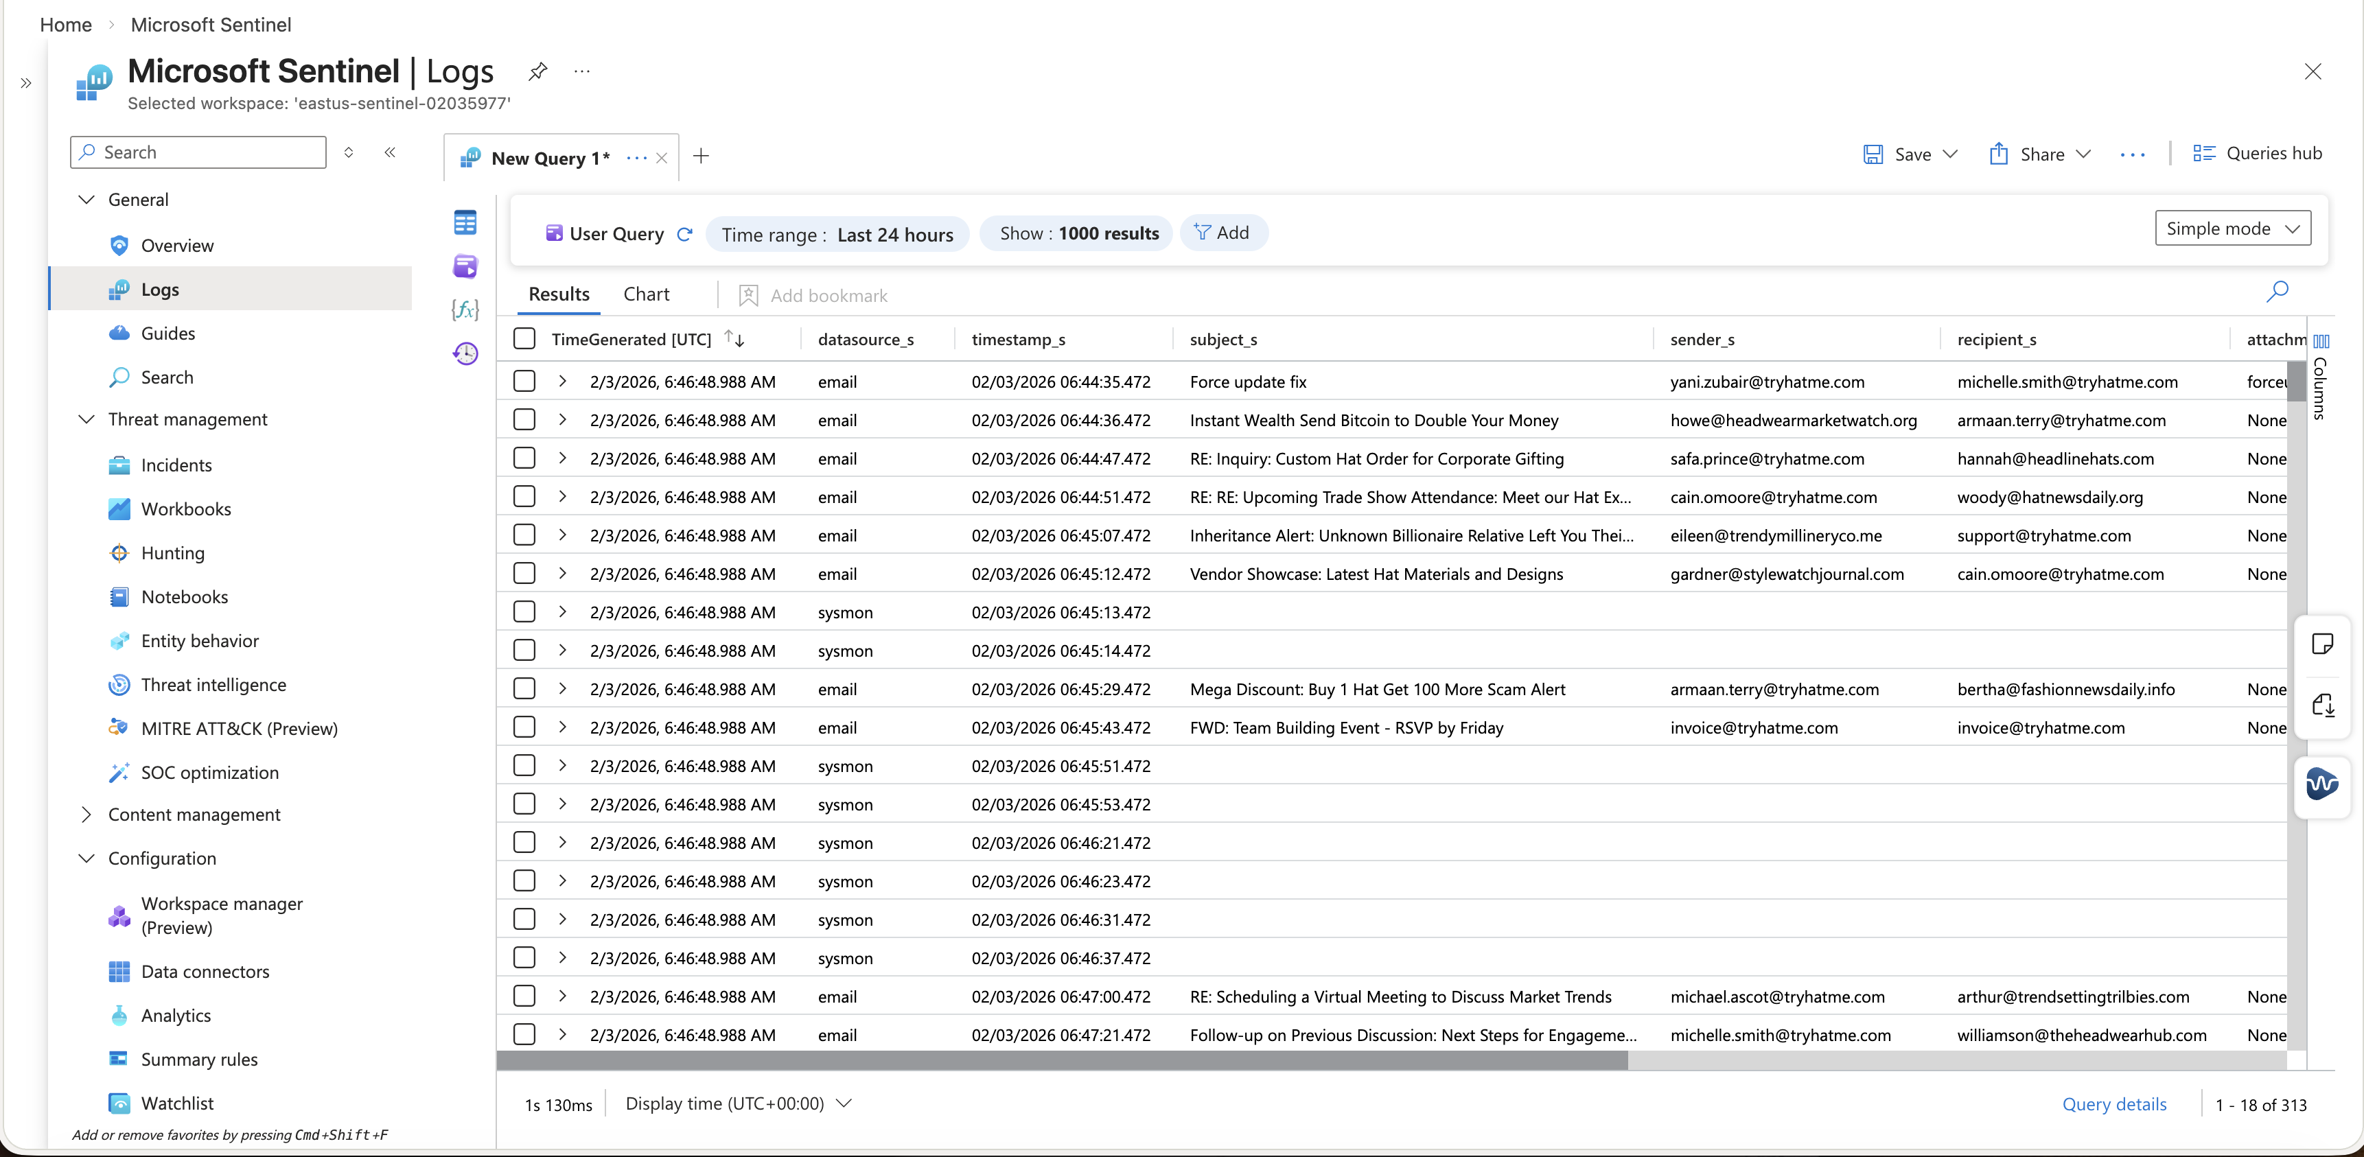This screenshot has width=2364, height=1157.
Task: Check the checkbox on the Mega Discount row
Action: tap(524, 688)
